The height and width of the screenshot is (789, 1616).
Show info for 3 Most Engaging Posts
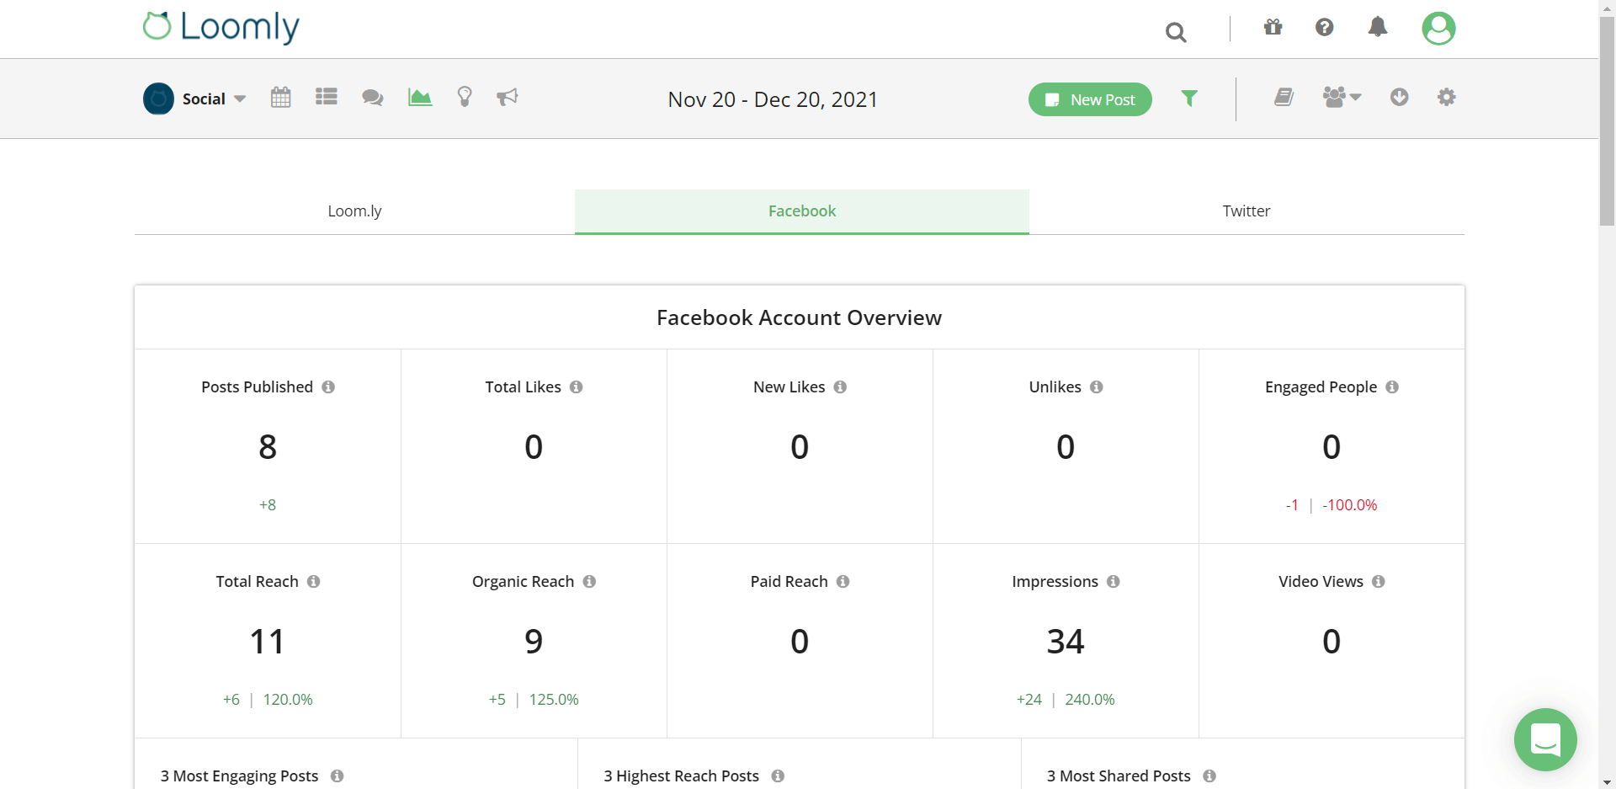tap(337, 776)
